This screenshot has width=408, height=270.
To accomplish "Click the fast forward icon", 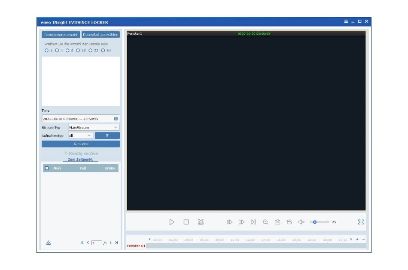I will (241, 222).
